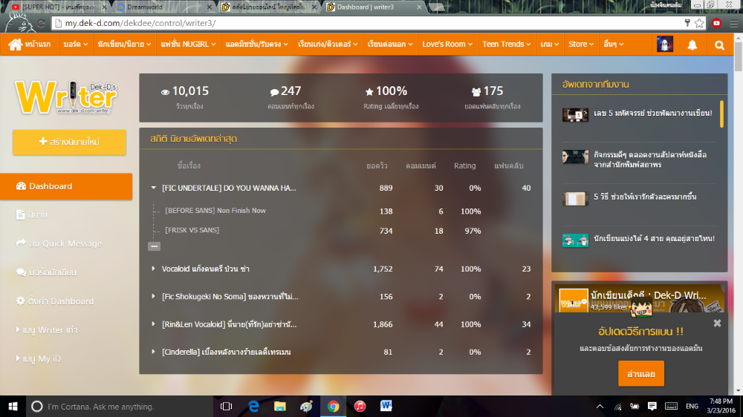Image resolution: width=743 pixels, height=417 pixels.
Task: Open Word from the taskbar
Action: pos(386,406)
